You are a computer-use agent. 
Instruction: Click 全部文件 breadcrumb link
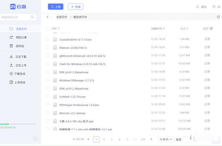tap(62, 17)
